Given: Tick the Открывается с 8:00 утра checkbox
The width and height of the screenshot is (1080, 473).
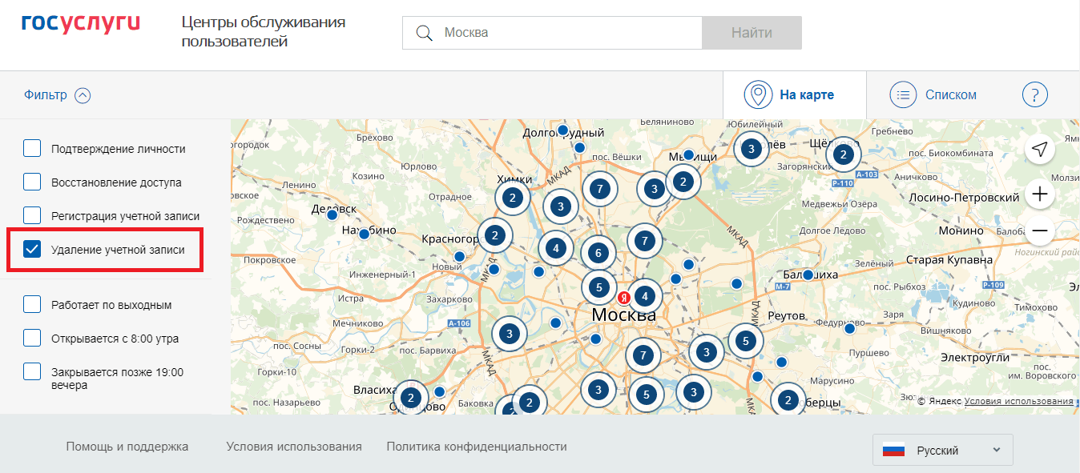Looking at the screenshot, I should 32,339.
